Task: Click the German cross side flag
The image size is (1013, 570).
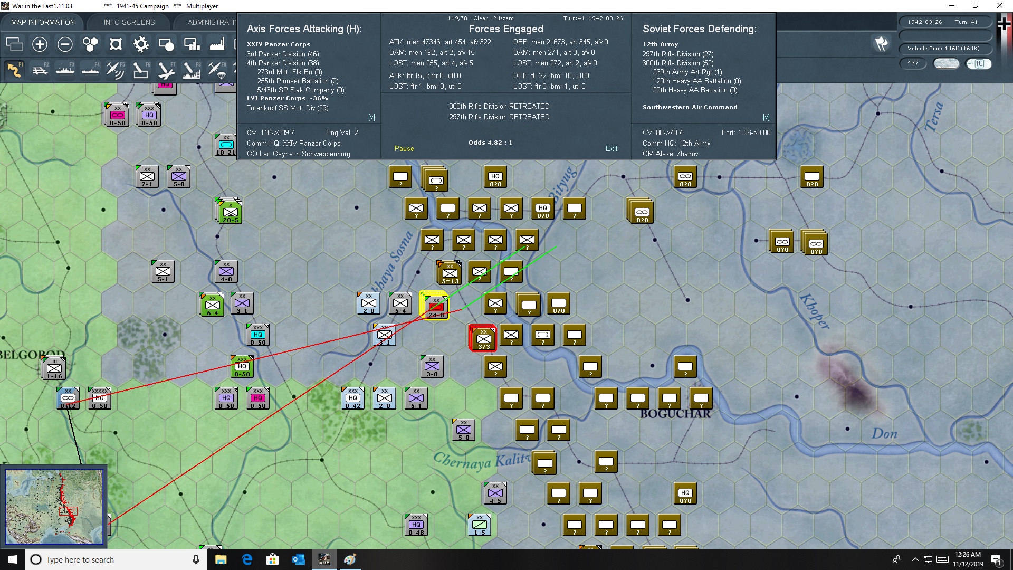Action: click(x=1004, y=24)
